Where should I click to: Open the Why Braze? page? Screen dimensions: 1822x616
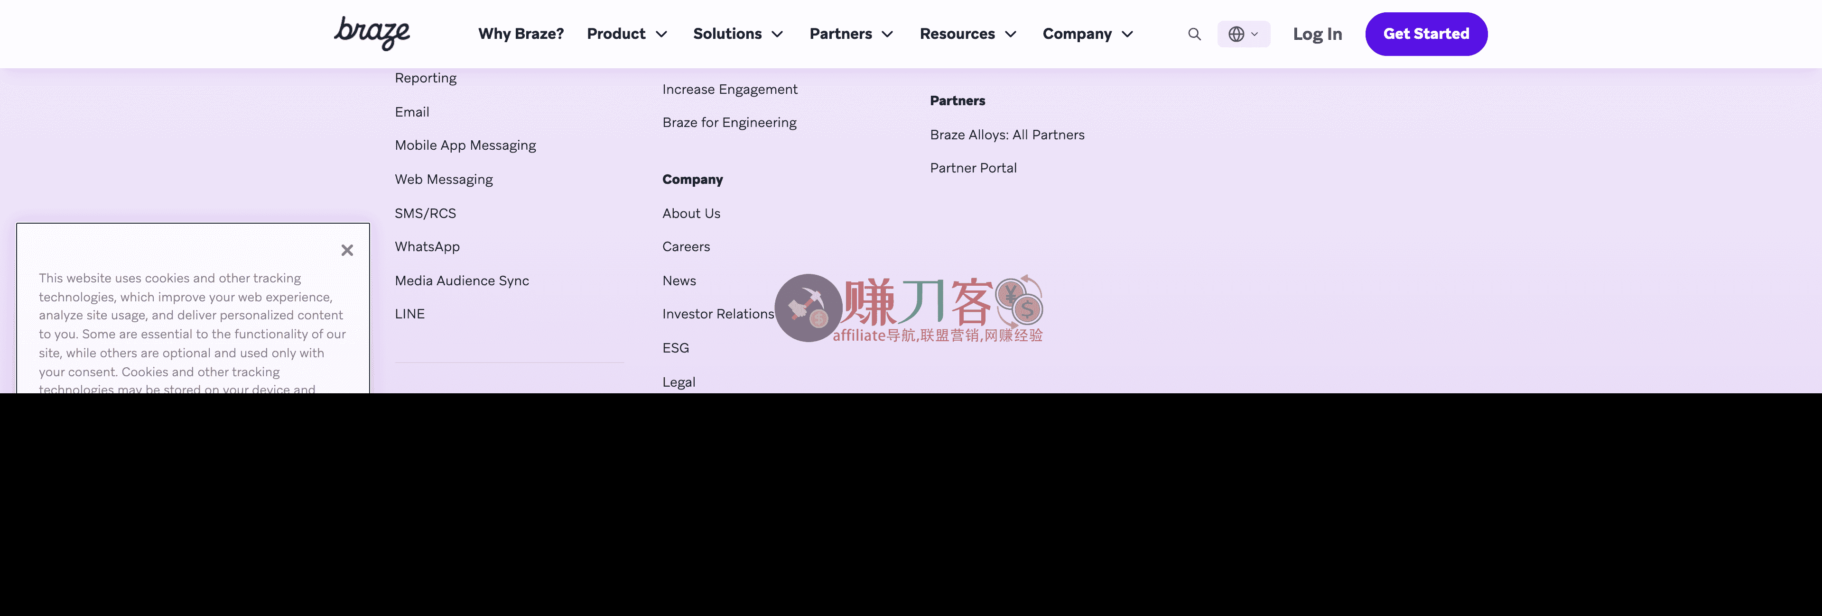pyautogui.click(x=521, y=34)
